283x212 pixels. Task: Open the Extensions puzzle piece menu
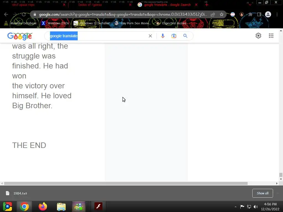[x=250, y=14]
